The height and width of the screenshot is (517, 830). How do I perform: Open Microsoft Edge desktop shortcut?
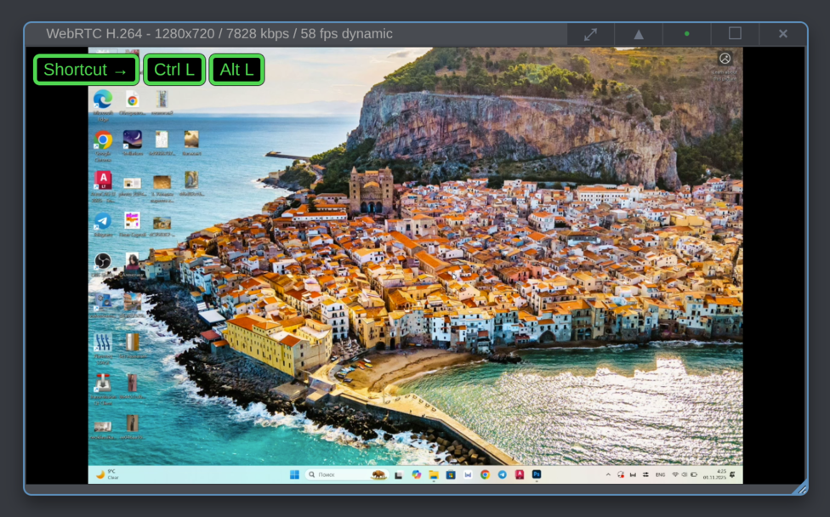(x=103, y=99)
